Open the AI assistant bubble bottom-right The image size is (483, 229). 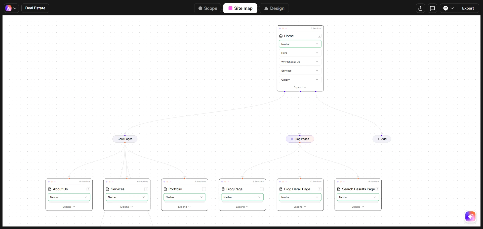pyautogui.click(x=470, y=216)
